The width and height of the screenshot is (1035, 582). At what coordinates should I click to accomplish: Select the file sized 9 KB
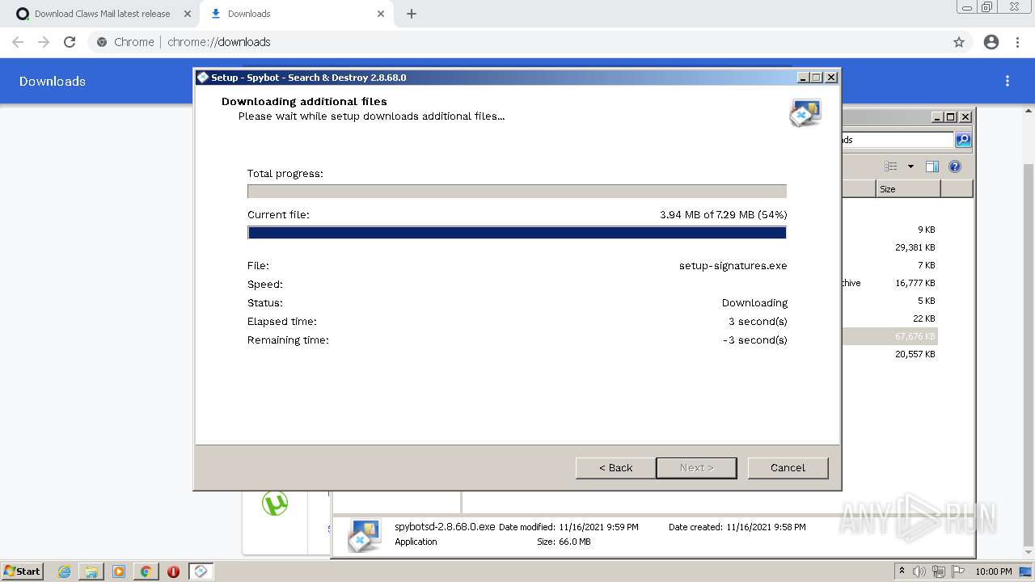pos(926,230)
